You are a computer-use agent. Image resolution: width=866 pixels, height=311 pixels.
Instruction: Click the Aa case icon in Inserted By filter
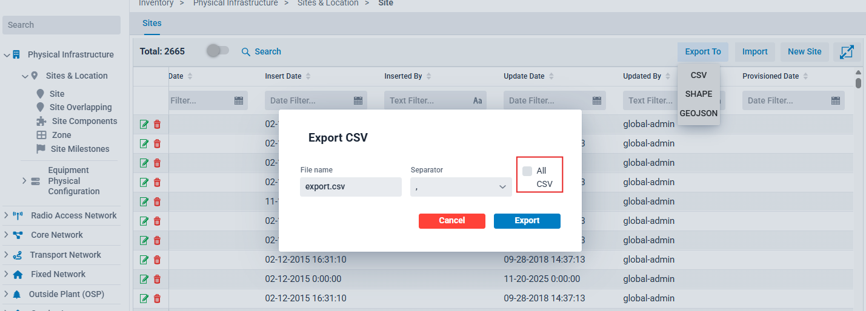pos(477,100)
